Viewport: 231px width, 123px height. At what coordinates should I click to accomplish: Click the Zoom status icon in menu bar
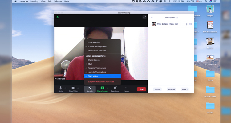coord(133,1)
